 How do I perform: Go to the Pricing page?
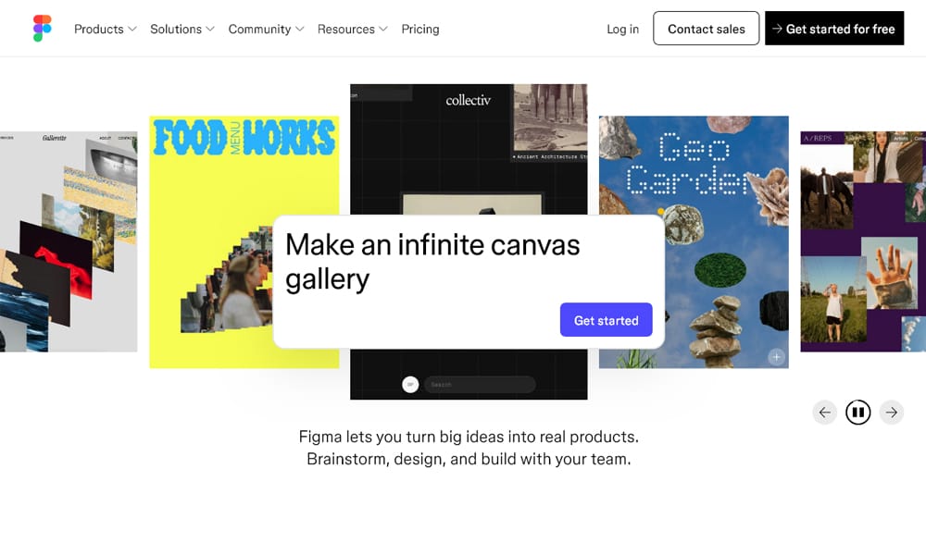coord(419,29)
